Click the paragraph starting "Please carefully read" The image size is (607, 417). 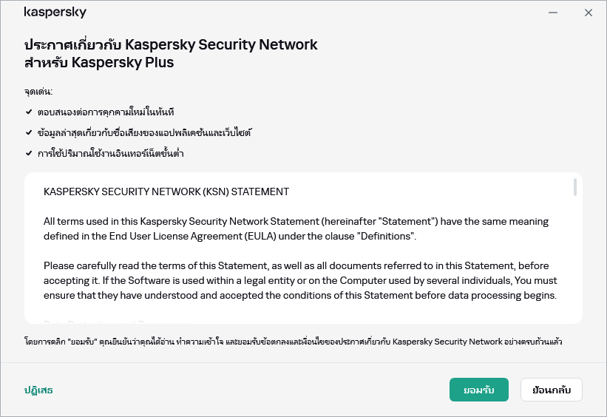coord(300,280)
